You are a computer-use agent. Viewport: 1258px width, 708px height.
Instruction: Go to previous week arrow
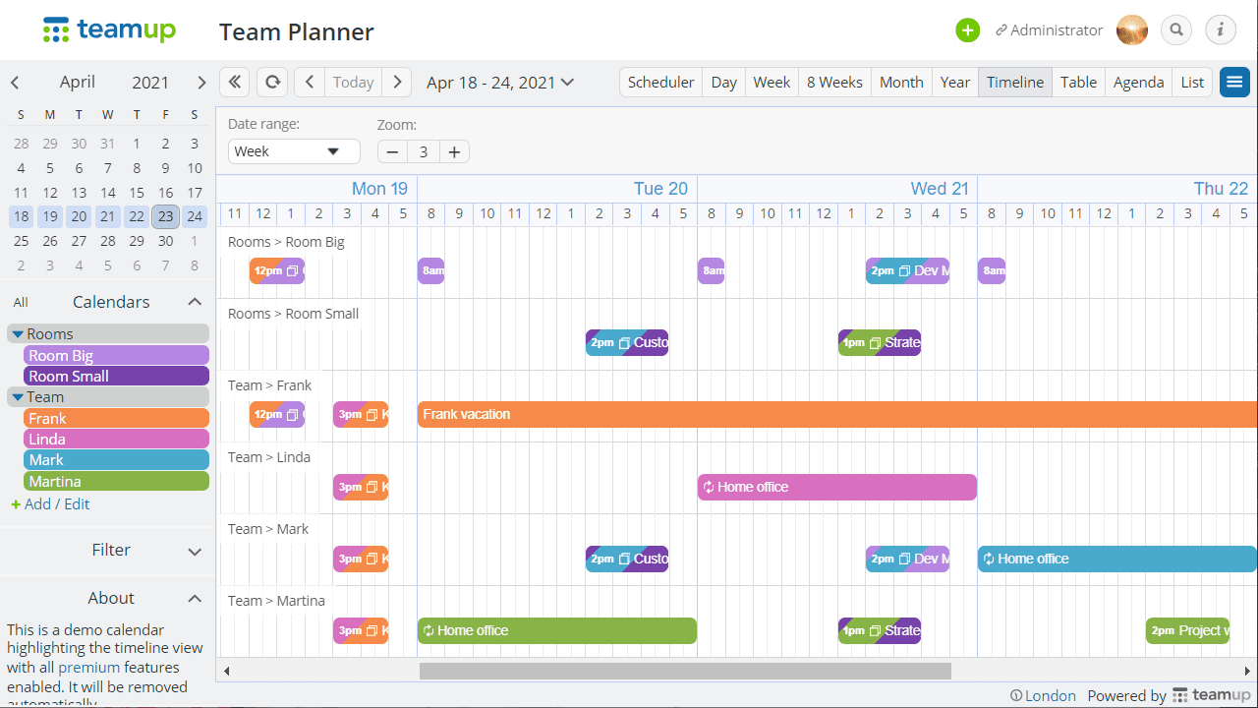click(x=310, y=82)
